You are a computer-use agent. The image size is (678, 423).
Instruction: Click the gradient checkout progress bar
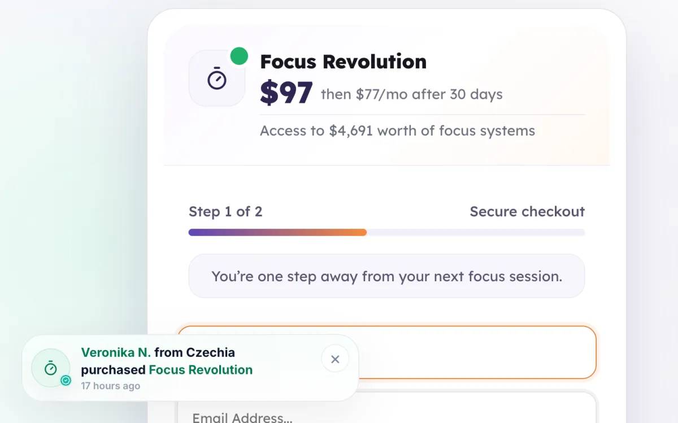[x=387, y=232]
